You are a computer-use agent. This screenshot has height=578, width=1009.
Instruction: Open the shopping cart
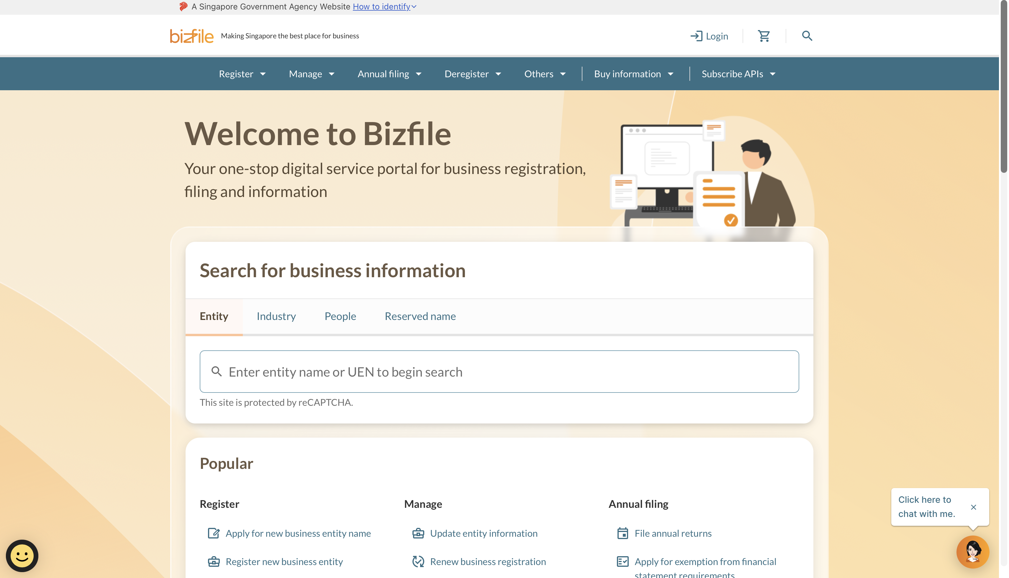(x=764, y=36)
